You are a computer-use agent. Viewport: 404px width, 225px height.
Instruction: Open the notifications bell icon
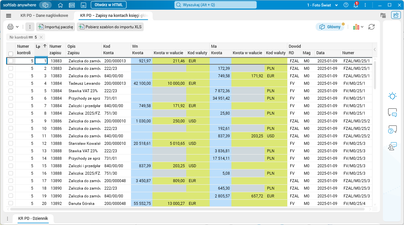pyautogui.click(x=356, y=5)
